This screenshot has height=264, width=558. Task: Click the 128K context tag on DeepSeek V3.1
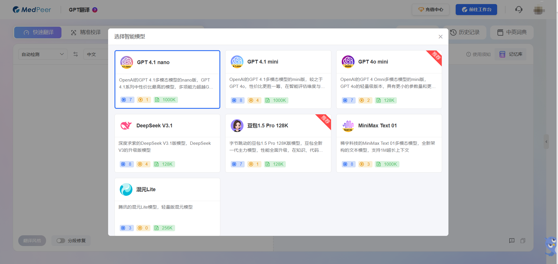click(x=164, y=164)
